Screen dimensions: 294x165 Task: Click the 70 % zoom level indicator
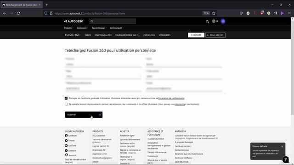[206, 13]
